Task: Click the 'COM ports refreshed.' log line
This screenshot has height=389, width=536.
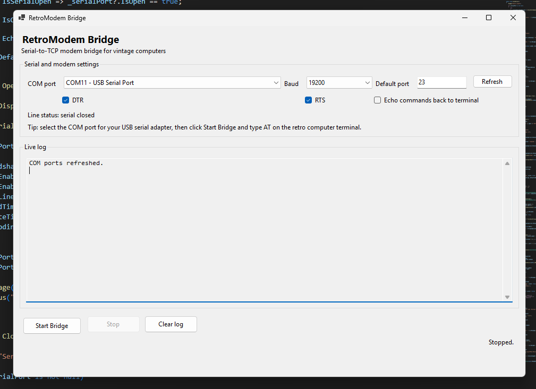Action: [x=66, y=163]
